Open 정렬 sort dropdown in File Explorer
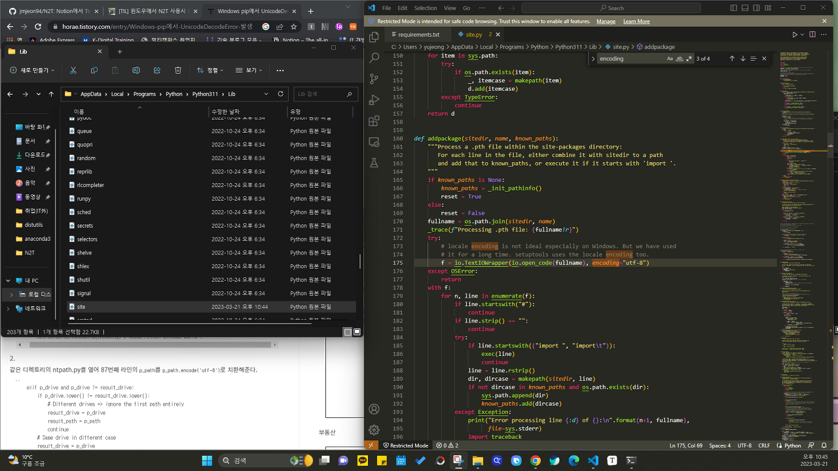 [x=210, y=70]
